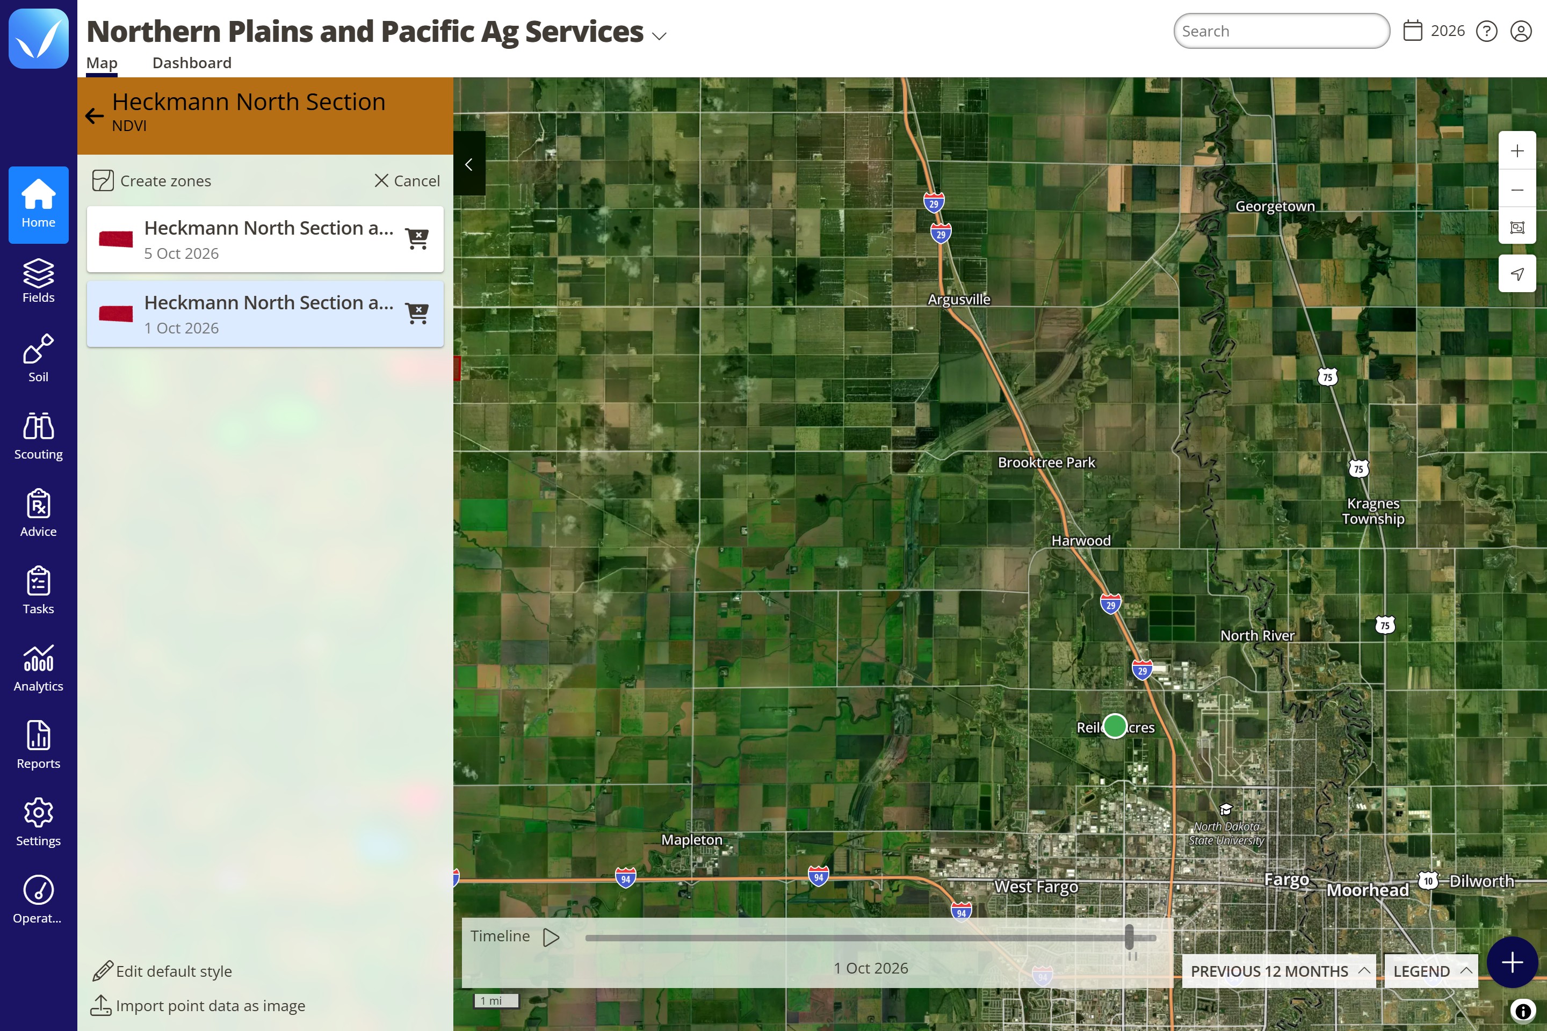Open the Analytics section

[x=38, y=668]
